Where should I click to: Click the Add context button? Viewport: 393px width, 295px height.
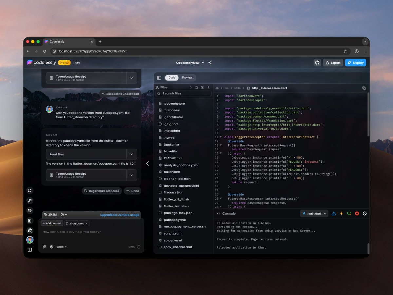pyautogui.click(x=52, y=223)
